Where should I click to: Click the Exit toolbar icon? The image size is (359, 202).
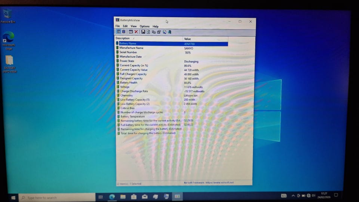pos(170,32)
